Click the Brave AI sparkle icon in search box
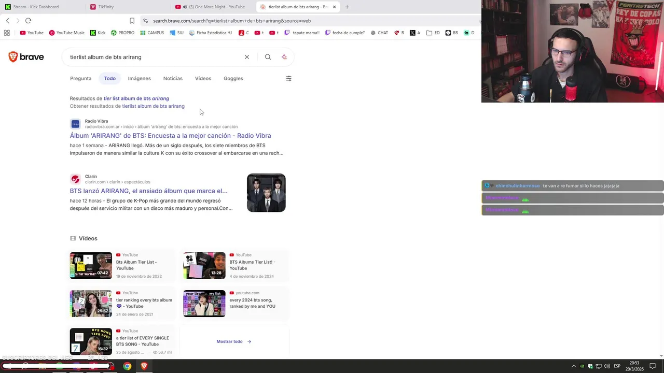Viewport: 664px width, 373px height. (284, 57)
